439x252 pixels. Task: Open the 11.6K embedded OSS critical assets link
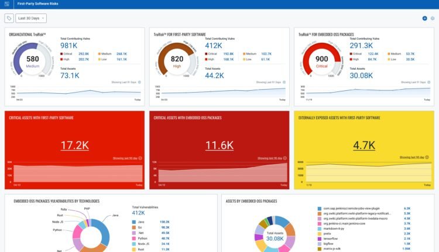220,144
